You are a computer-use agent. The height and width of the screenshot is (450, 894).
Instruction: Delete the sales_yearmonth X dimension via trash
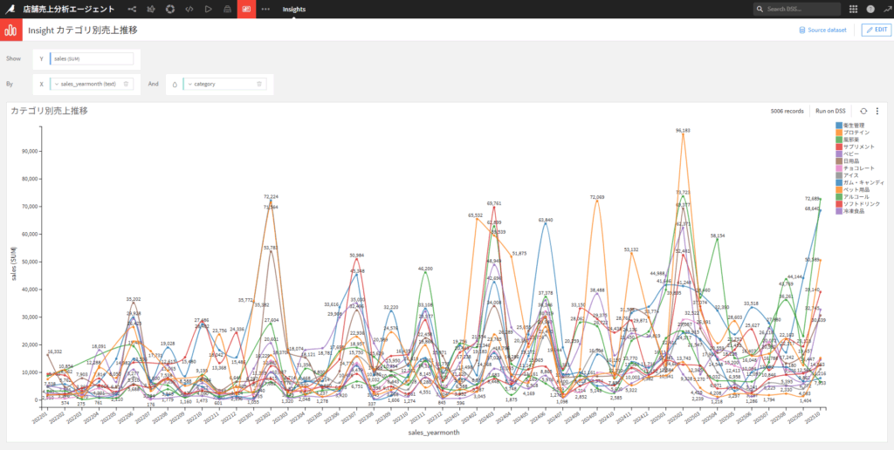(126, 84)
